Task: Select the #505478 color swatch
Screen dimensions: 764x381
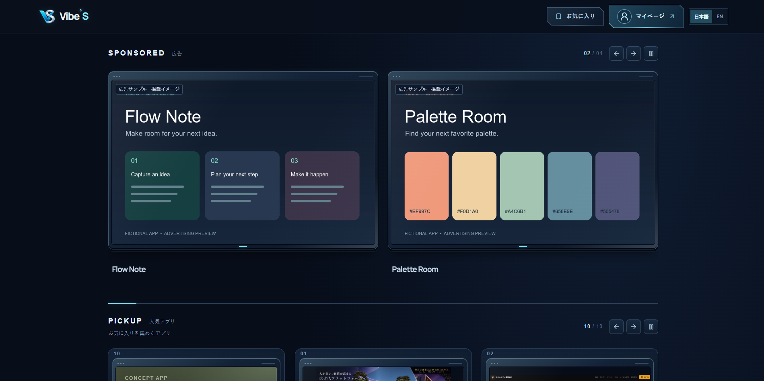Action: [617, 186]
